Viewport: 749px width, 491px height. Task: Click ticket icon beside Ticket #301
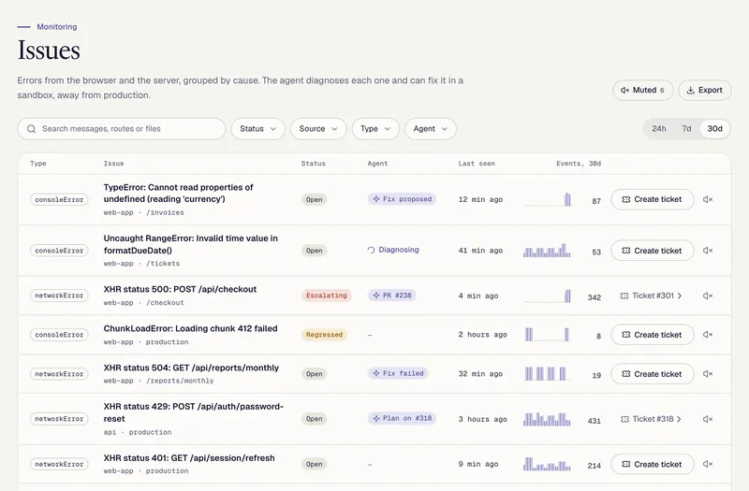(624, 296)
